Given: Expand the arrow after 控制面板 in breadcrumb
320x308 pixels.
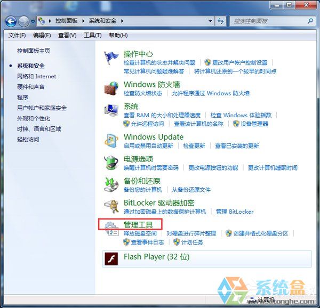Looking at the screenshot, I should coord(83,21).
